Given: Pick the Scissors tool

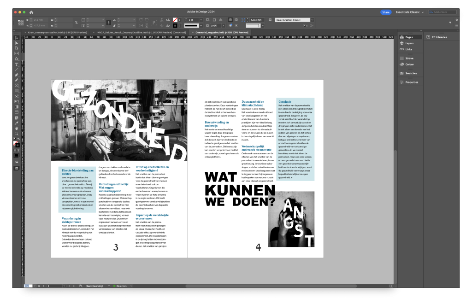Looking at the screenshot, I should click(17, 96).
